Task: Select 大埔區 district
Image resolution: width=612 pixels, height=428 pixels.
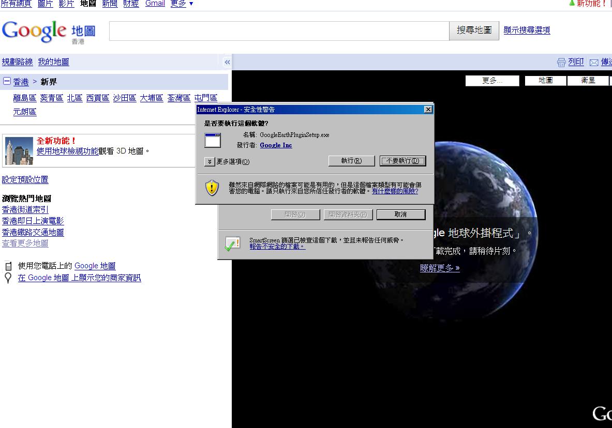Action: pos(152,98)
